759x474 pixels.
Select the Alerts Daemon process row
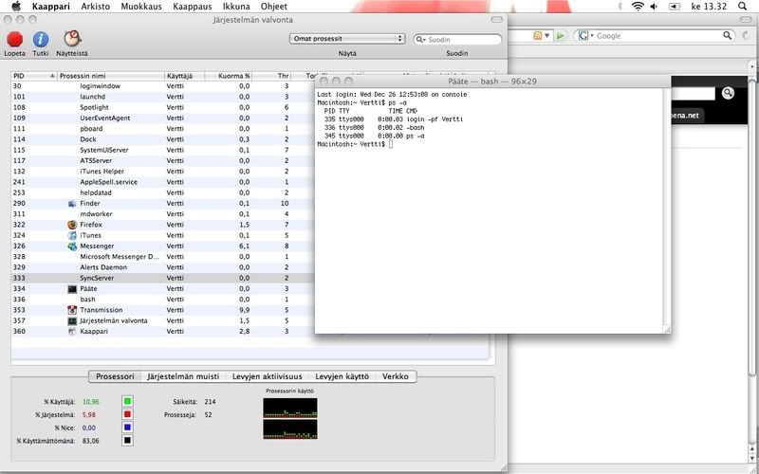coord(162,267)
